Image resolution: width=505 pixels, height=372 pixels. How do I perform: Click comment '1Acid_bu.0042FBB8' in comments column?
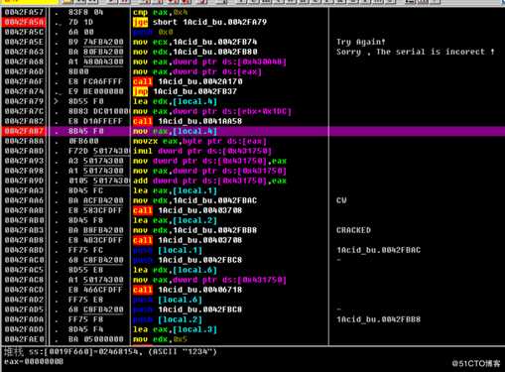point(378,319)
